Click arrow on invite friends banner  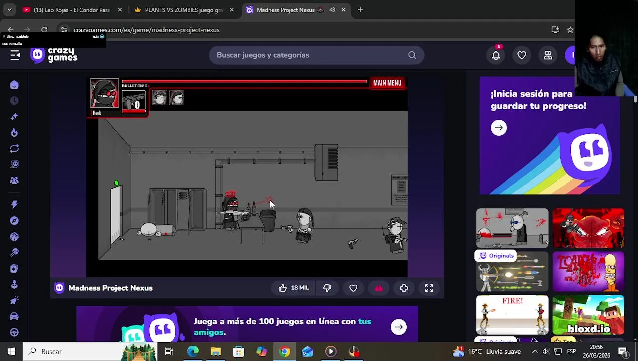click(399, 327)
